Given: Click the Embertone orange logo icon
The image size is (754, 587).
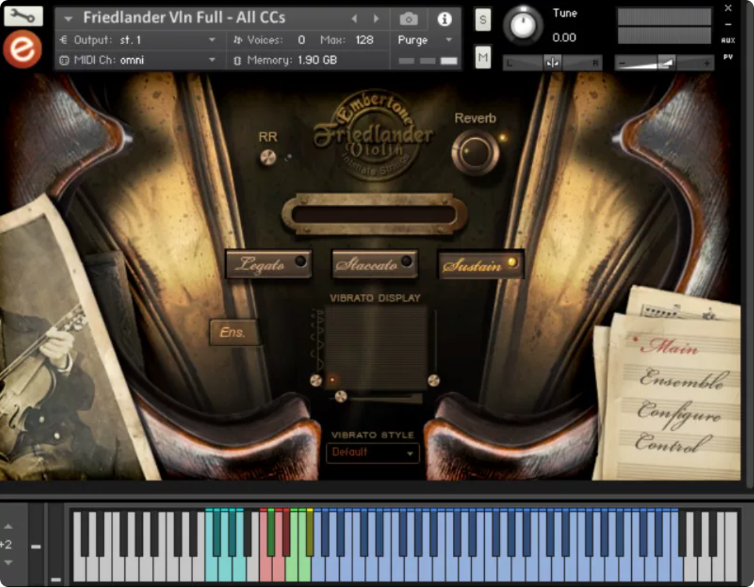Looking at the screenshot, I should pos(22,49).
